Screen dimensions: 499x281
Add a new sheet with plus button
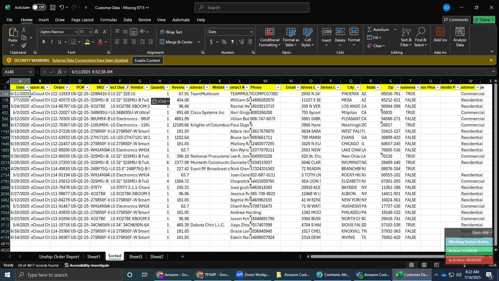[x=183, y=257]
